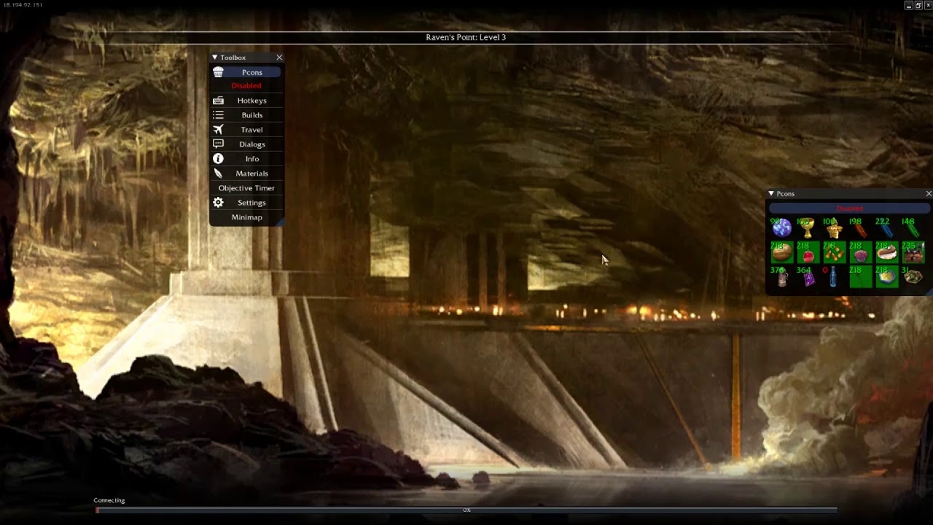Toggle the pumpkin pie slice pcon

click(x=886, y=252)
